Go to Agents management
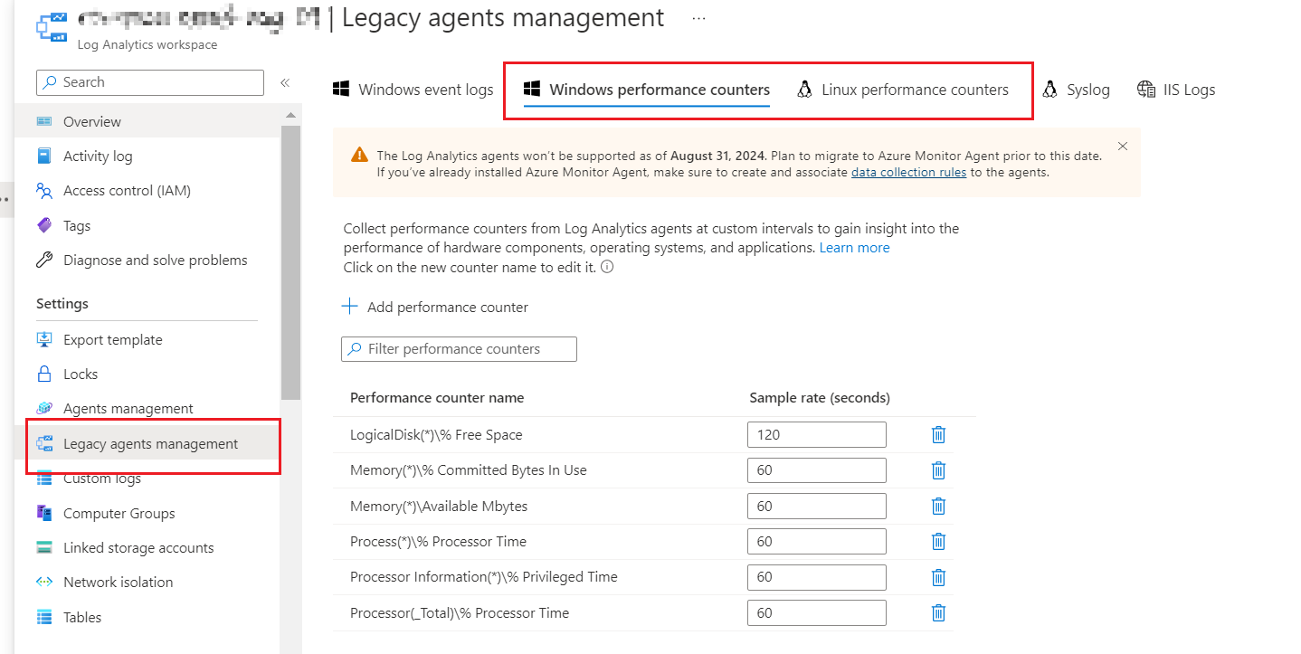Screen dimensions: 1301x654 point(147,409)
